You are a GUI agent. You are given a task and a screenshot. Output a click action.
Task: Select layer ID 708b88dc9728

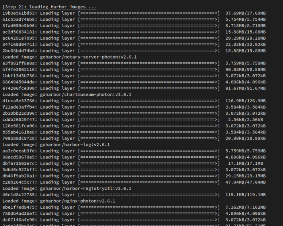click(x=18, y=138)
